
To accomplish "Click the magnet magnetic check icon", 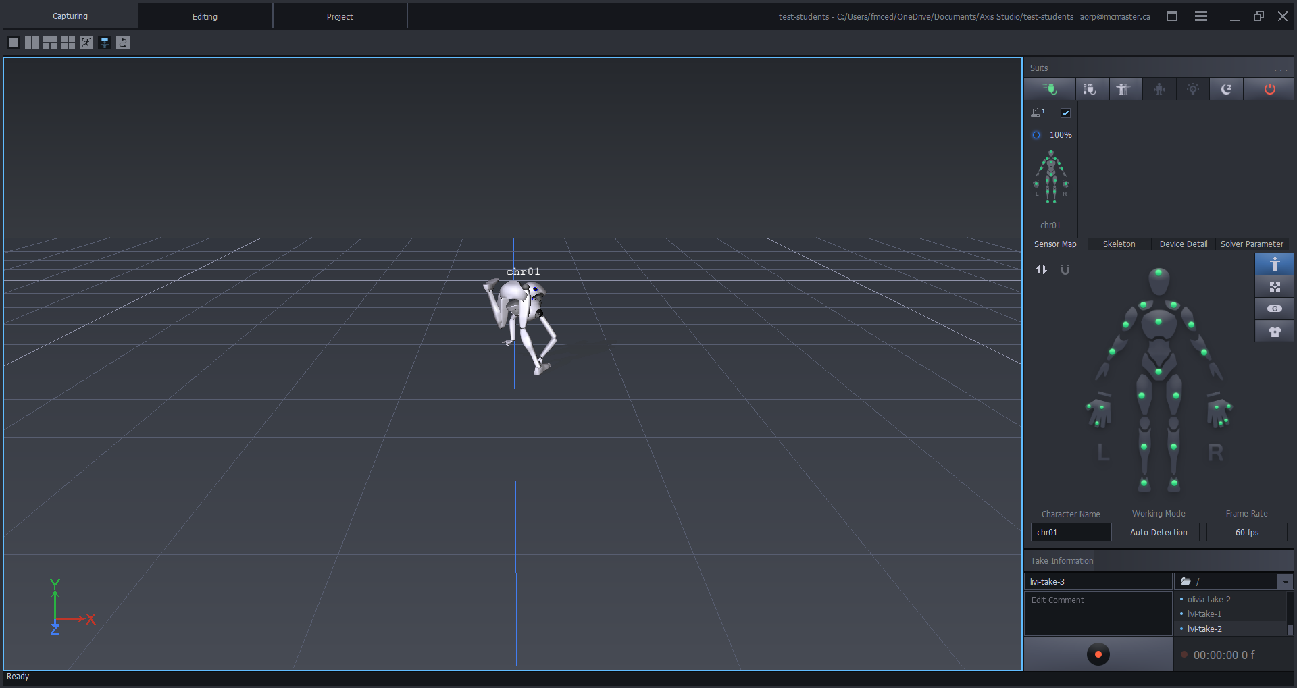I will click(1065, 269).
